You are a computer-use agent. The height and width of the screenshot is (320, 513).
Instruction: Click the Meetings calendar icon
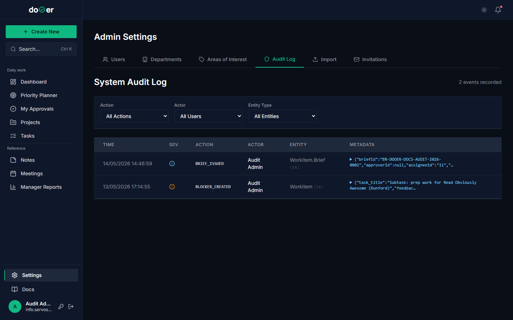click(13, 174)
